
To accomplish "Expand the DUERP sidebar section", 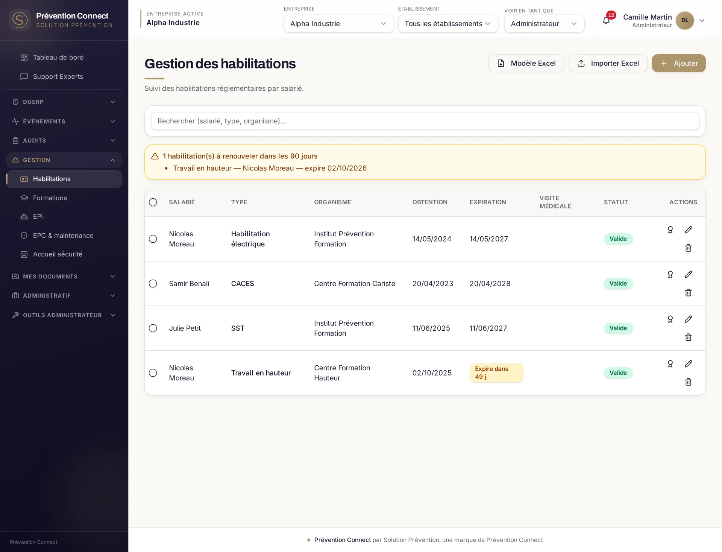I will pyautogui.click(x=64, y=102).
